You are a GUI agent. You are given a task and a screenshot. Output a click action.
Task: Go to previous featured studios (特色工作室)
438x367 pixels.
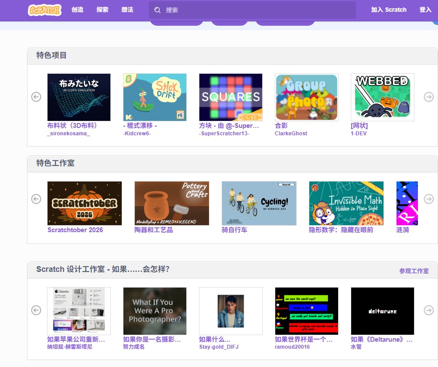pos(36,199)
